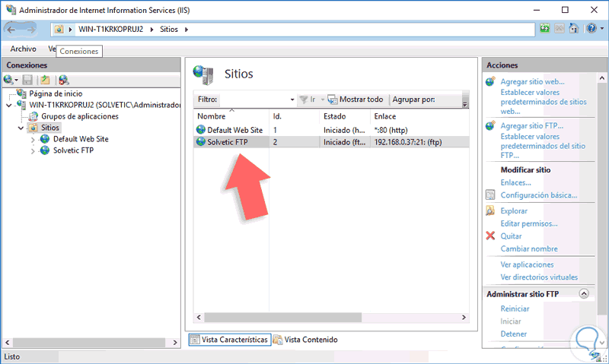The image size is (609, 364).
Task: Click the back navigation arrow
Action: tap(11, 30)
